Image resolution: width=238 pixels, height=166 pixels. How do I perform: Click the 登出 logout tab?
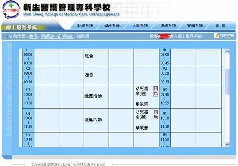tap(220, 26)
